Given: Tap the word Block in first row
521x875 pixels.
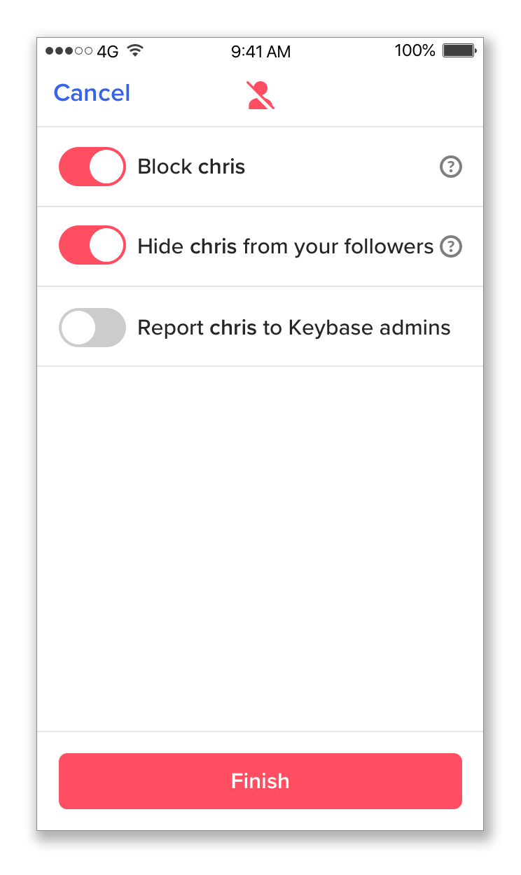Looking at the screenshot, I should click(165, 167).
